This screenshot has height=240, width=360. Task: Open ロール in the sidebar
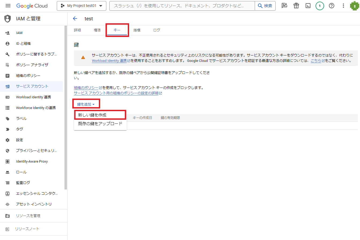point(21,172)
